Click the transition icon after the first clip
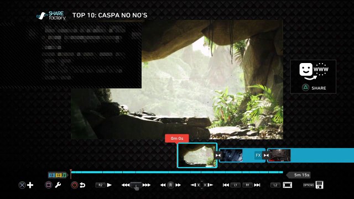 (x=218, y=155)
